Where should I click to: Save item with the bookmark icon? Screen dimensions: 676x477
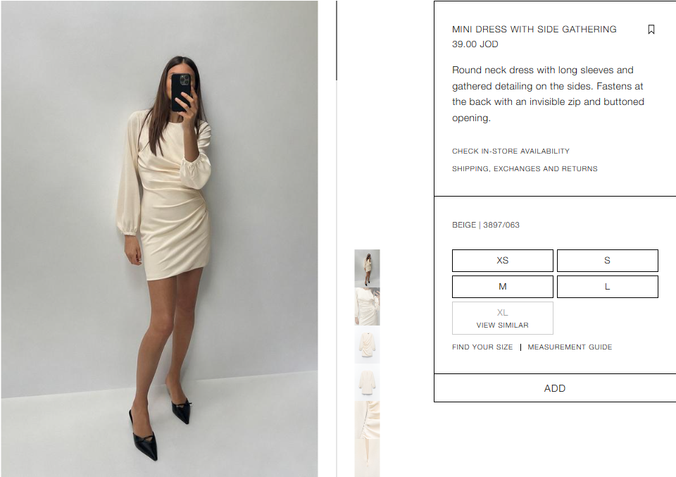651,30
